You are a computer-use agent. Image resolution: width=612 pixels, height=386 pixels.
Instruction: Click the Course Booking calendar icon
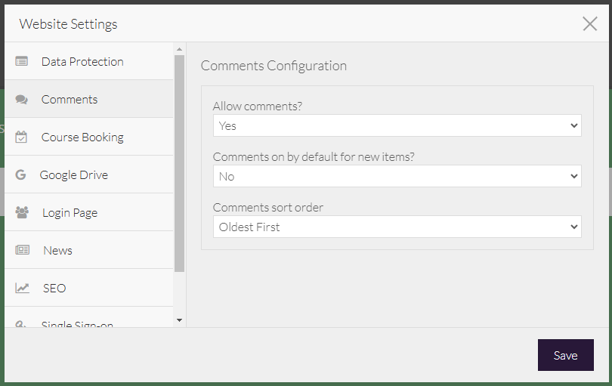pos(22,137)
